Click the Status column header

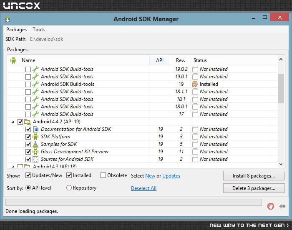click(230, 60)
